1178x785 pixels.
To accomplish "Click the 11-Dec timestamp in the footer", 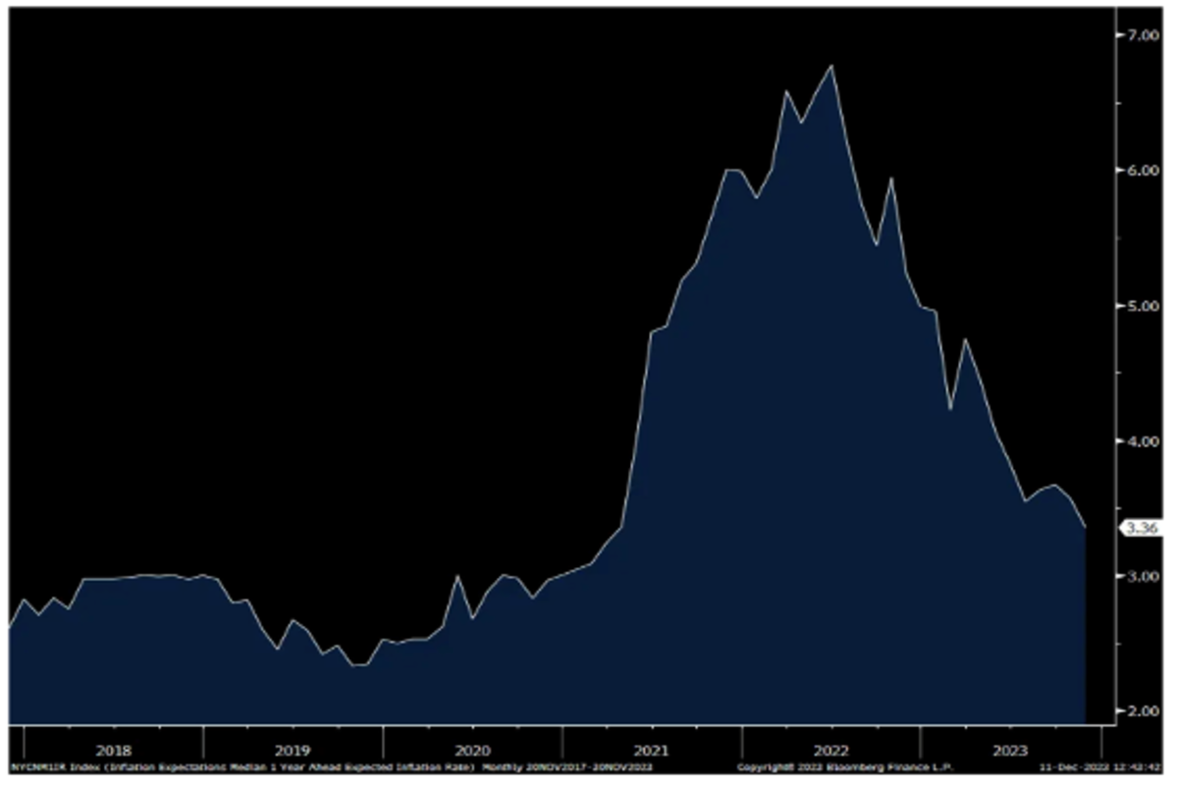I will [x=1101, y=765].
